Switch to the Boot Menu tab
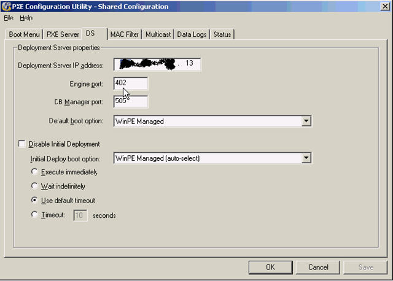 [23, 34]
